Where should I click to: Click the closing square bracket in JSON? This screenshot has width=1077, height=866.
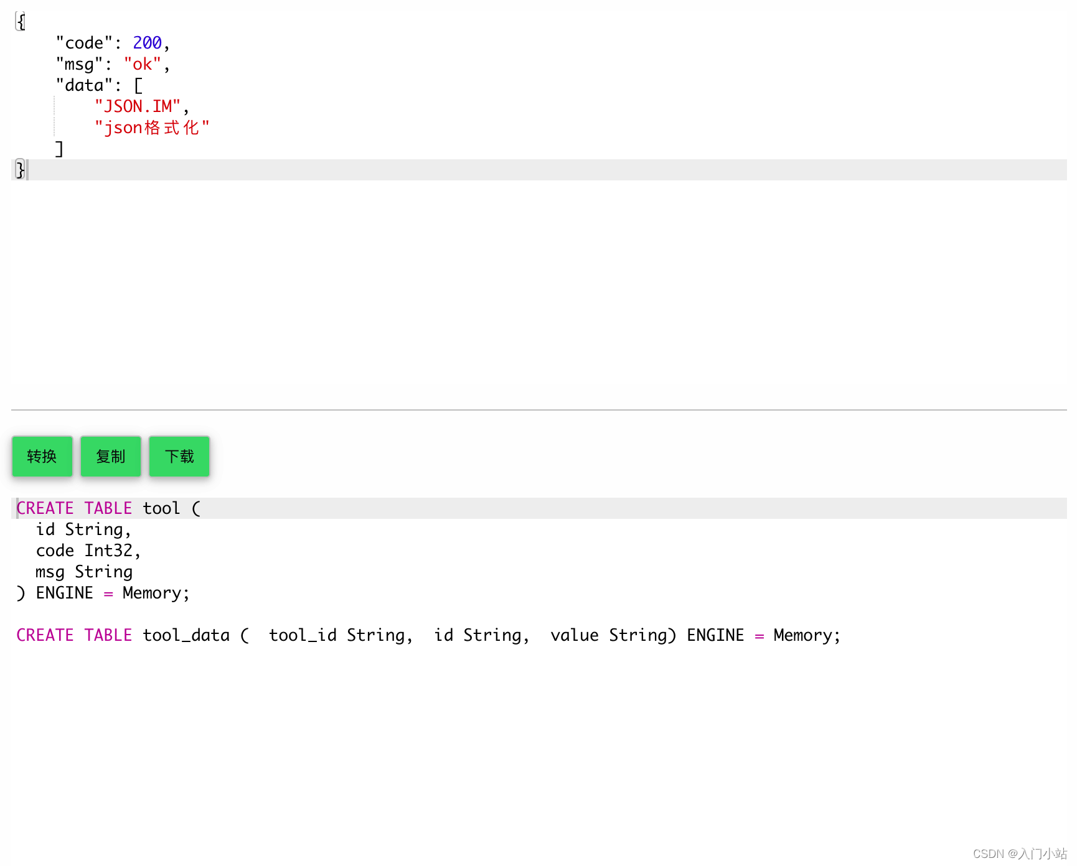pyautogui.click(x=59, y=149)
